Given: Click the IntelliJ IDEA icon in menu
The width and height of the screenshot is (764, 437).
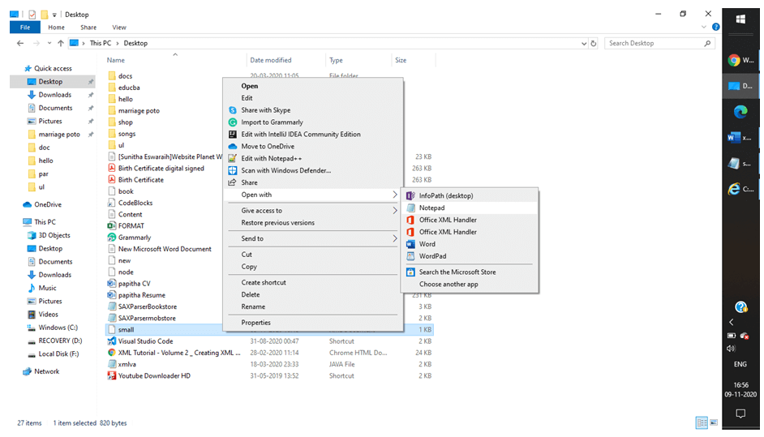Looking at the screenshot, I should coord(233,134).
